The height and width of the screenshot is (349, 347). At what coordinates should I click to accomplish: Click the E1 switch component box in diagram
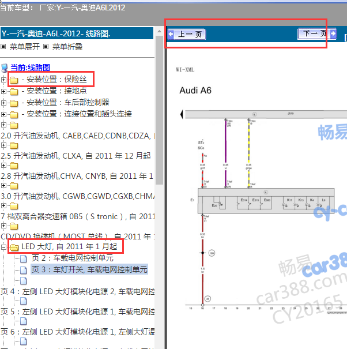(x=266, y=201)
